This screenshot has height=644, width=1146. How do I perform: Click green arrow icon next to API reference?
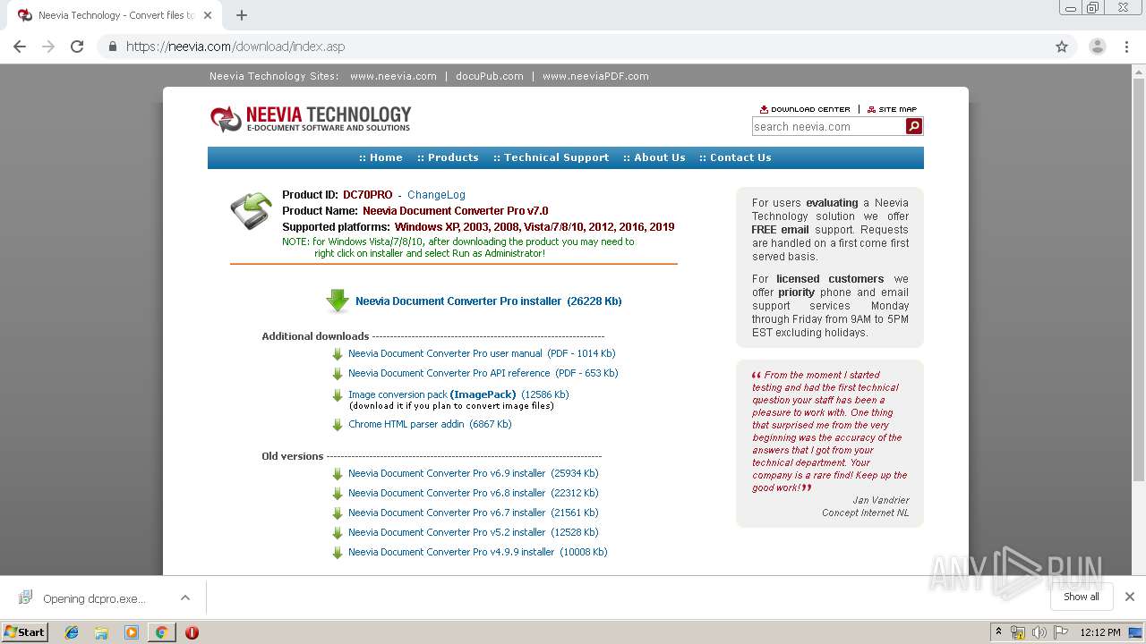pyautogui.click(x=338, y=374)
